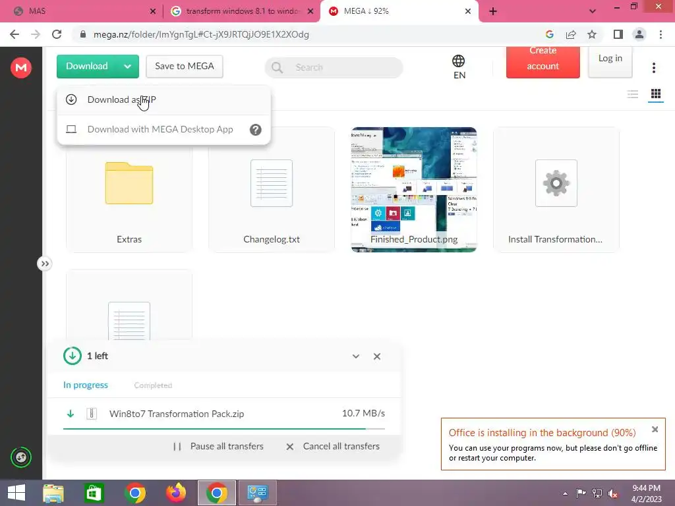Open File Explorer from taskbar

[x=53, y=493]
